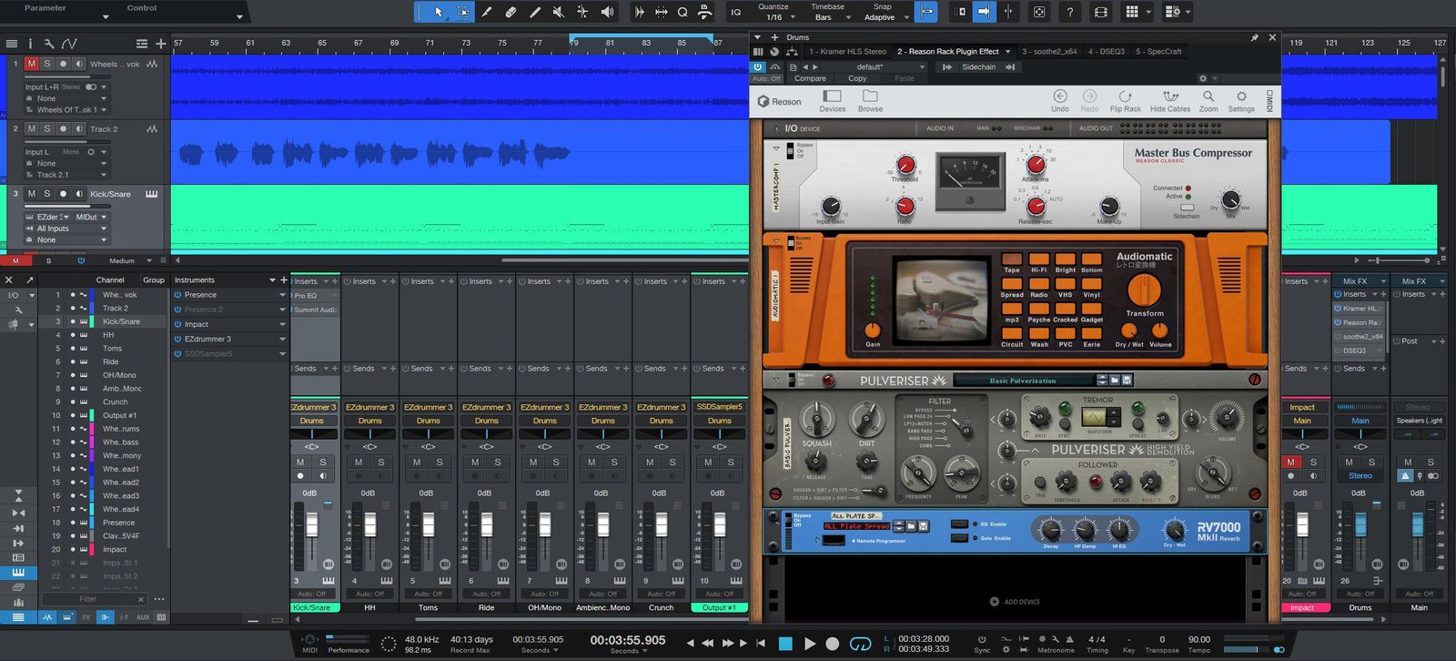Pin the Drums plugin window

click(x=1255, y=37)
